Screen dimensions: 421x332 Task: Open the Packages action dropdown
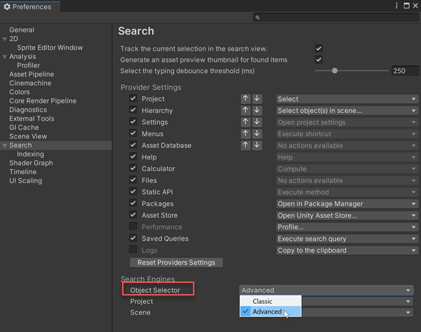(x=347, y=204)
